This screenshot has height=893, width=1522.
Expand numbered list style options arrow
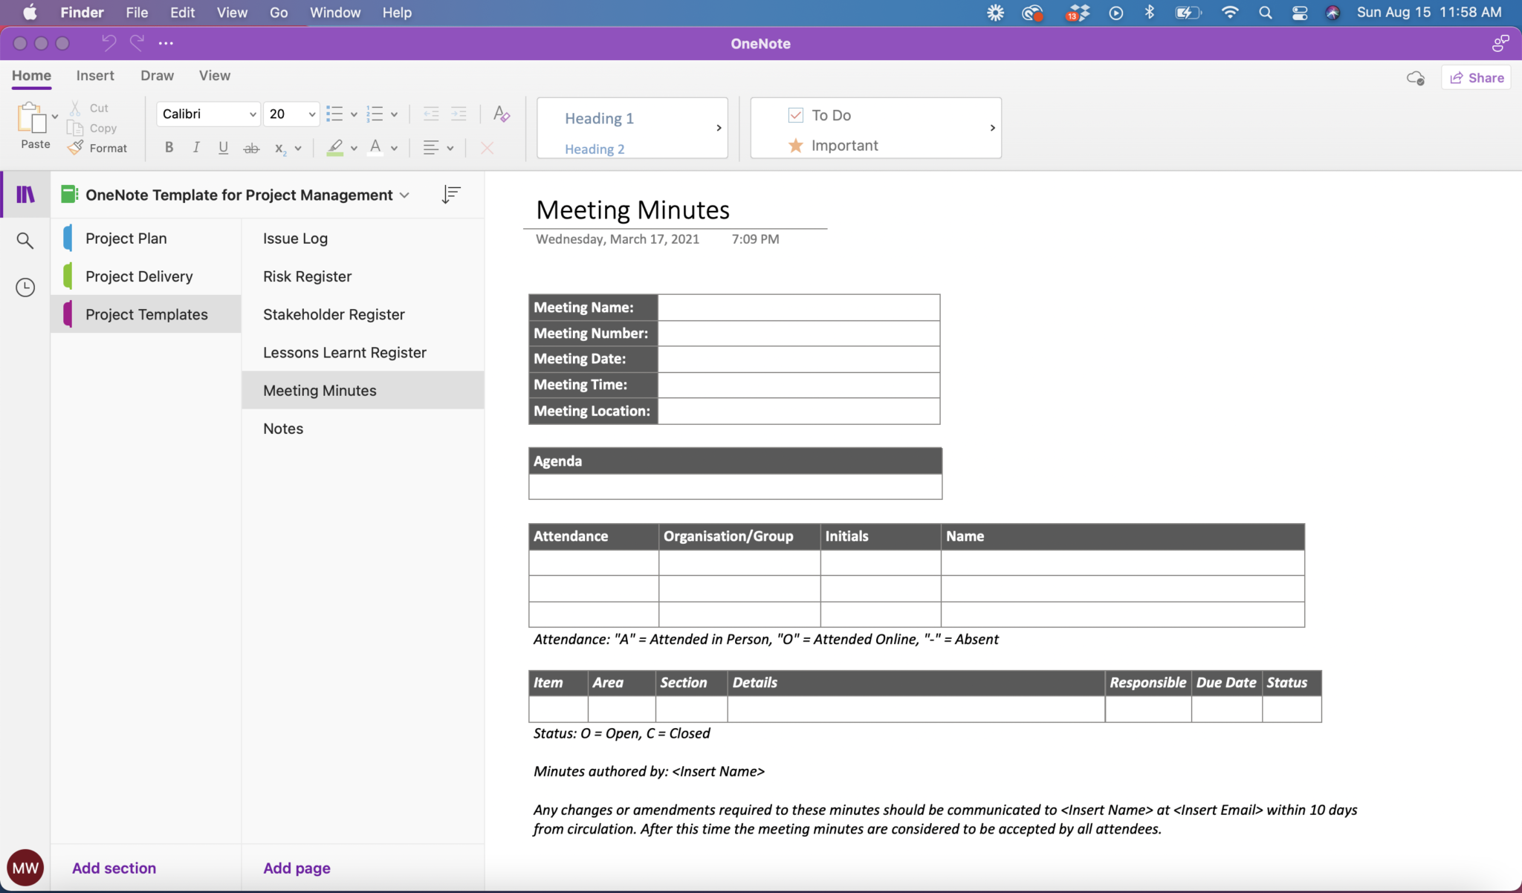click(394, 114)
